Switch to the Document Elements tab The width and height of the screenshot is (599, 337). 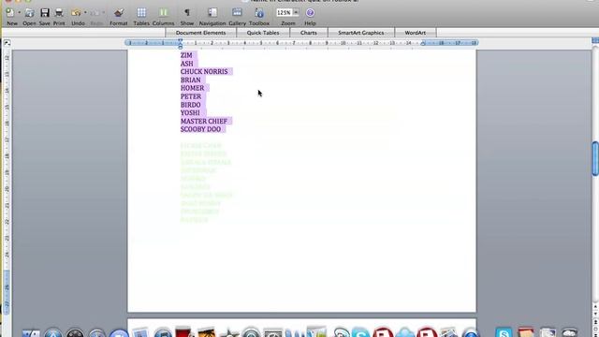click(x=200, y=33)
